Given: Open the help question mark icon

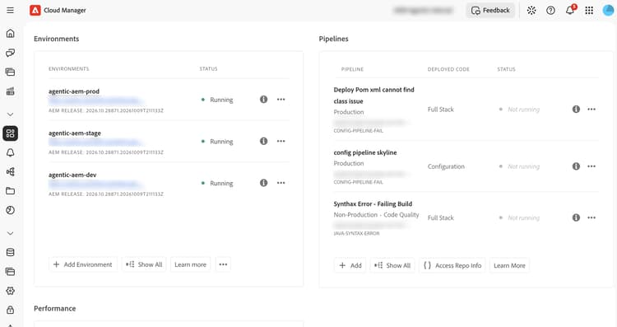Looking at the screenshot, I should click(550, 11).
